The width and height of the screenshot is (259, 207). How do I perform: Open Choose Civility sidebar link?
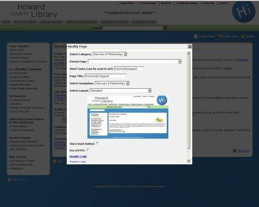pyautogui.click(x=19, y=73)
